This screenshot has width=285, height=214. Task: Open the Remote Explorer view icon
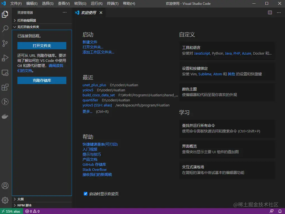[x=5, y=73]
